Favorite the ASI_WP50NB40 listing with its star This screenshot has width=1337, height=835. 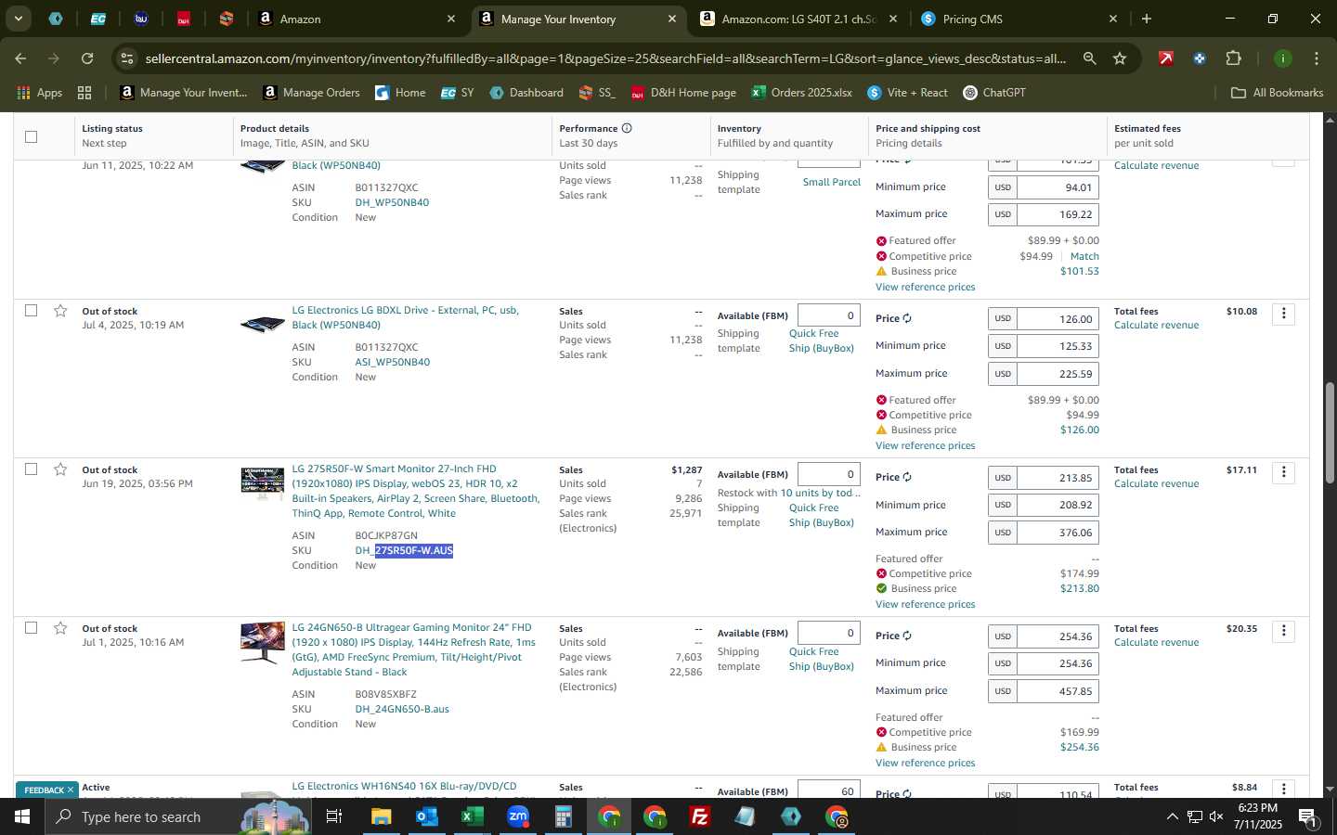coord(60,311)
